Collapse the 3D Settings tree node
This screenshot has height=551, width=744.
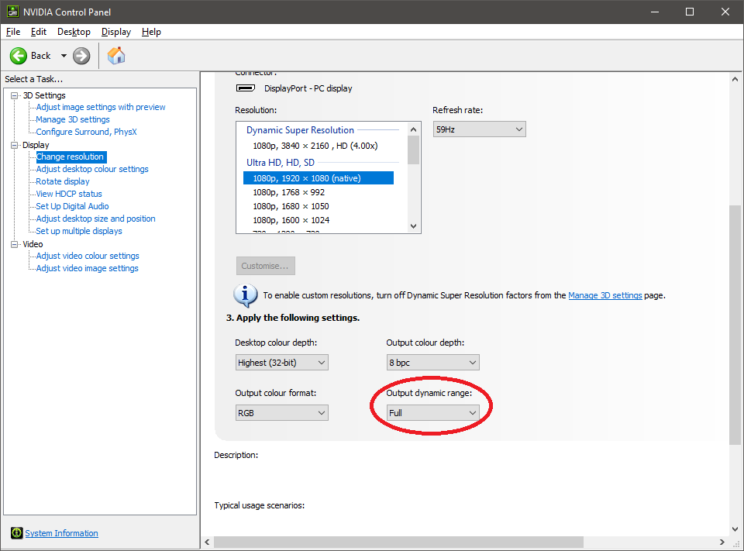14,95
